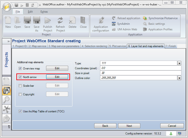188x138 pixels.
Task: Save project using the Save ribbon icon
Action: point(27,20)
